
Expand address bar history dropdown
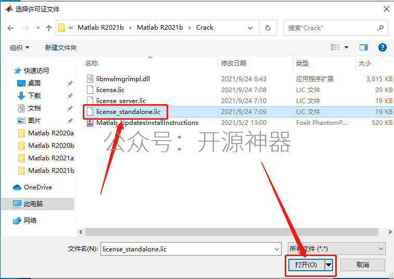coord(250,28)
